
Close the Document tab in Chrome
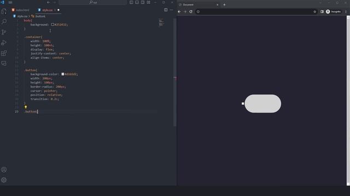pos(218,5)
